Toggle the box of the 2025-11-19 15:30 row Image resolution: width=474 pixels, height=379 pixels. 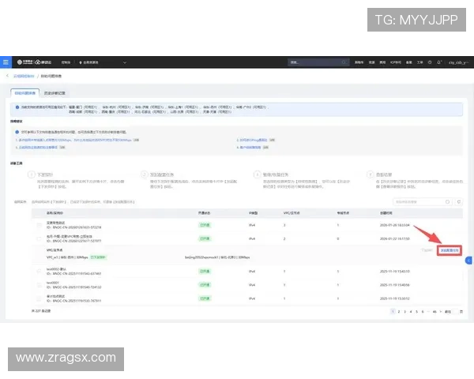coord(39,298)
